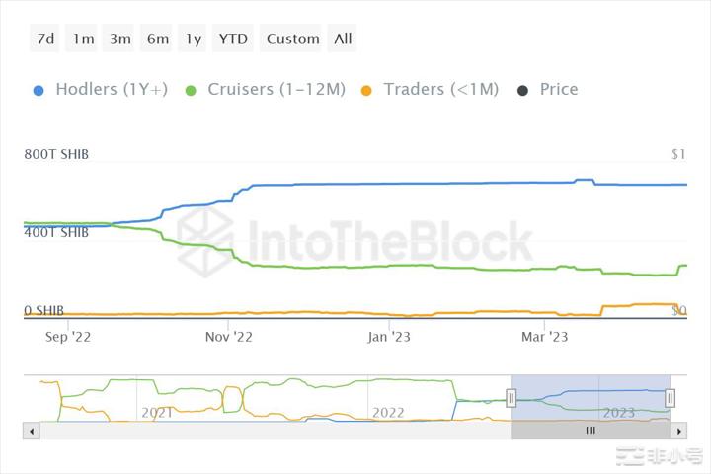Viewport: 711px width, 474px height.
Task: Click the right navigator range handle
Action: click(x=671, y=398)
